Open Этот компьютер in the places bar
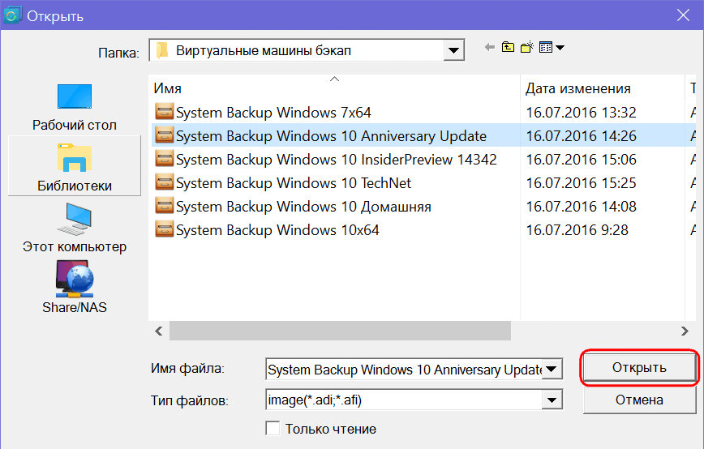Image resolution: width=704 pixels, height=449 pixels. point(75,228)
